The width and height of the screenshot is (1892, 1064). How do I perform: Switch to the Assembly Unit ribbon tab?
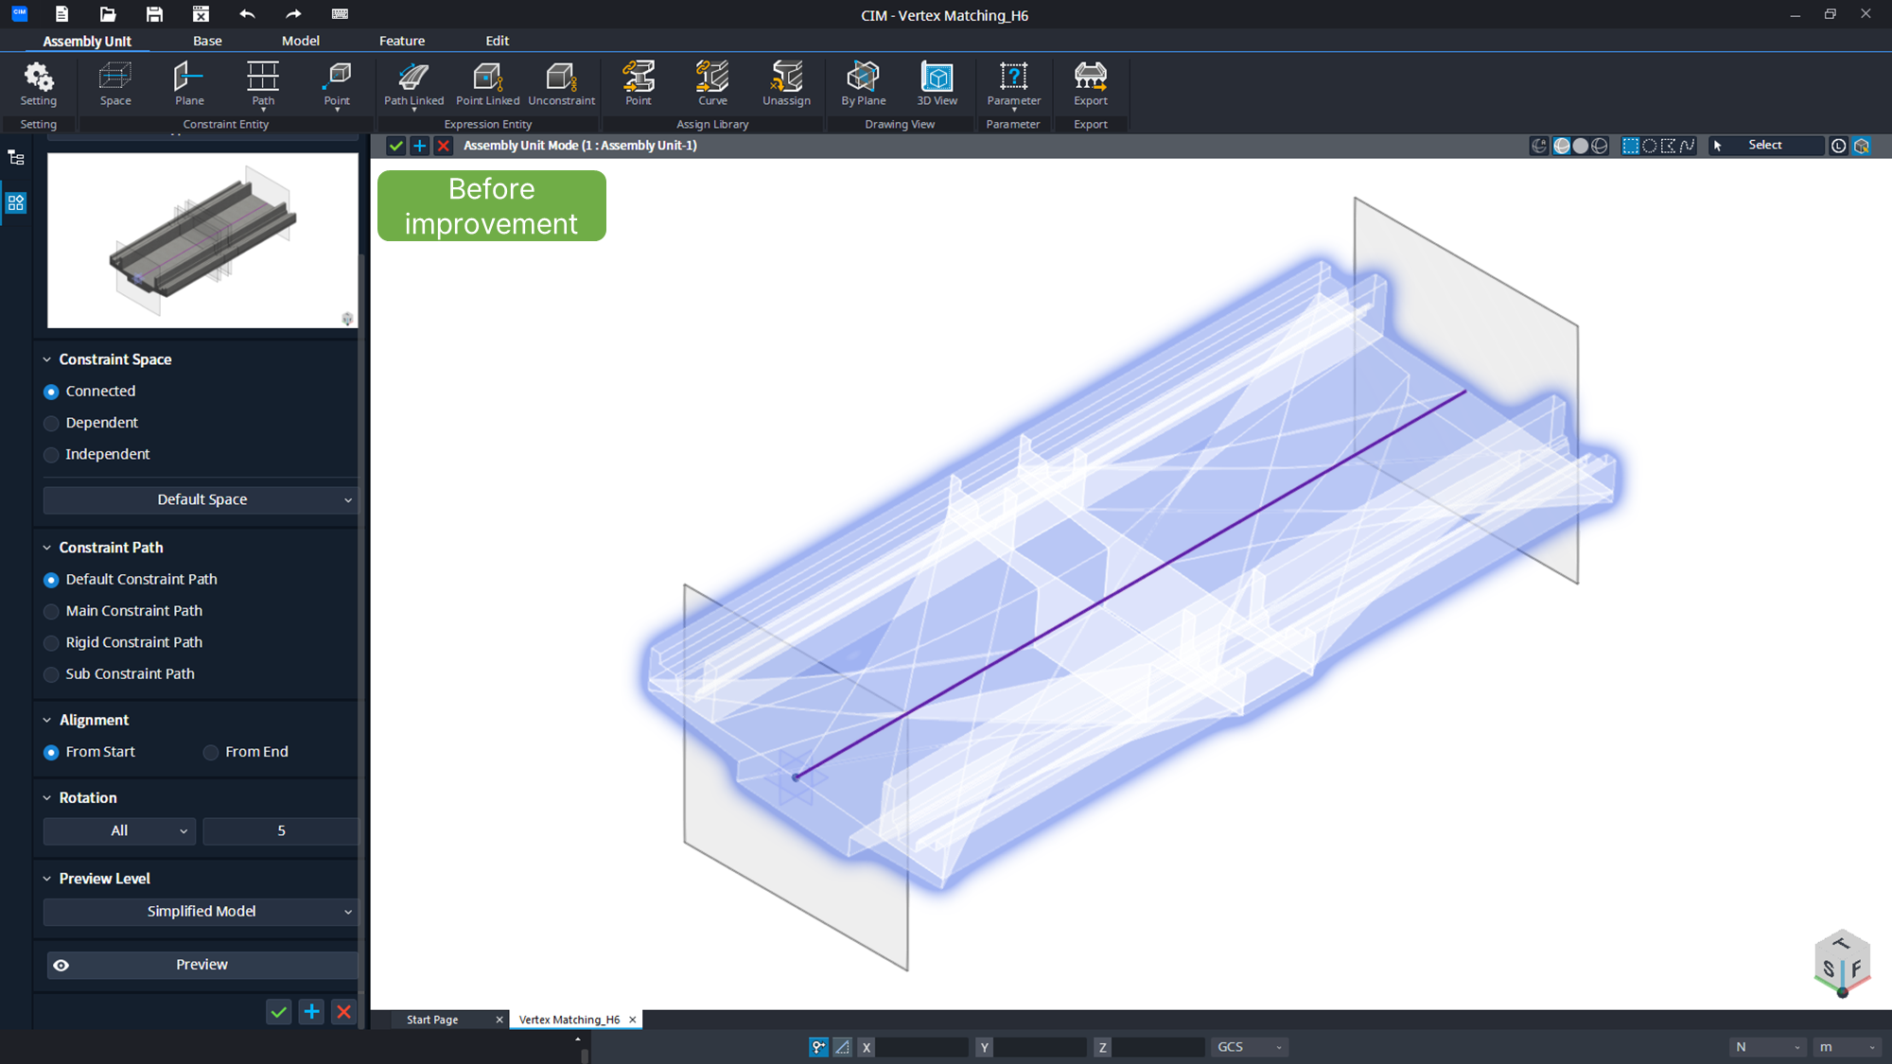pos(87,41)
